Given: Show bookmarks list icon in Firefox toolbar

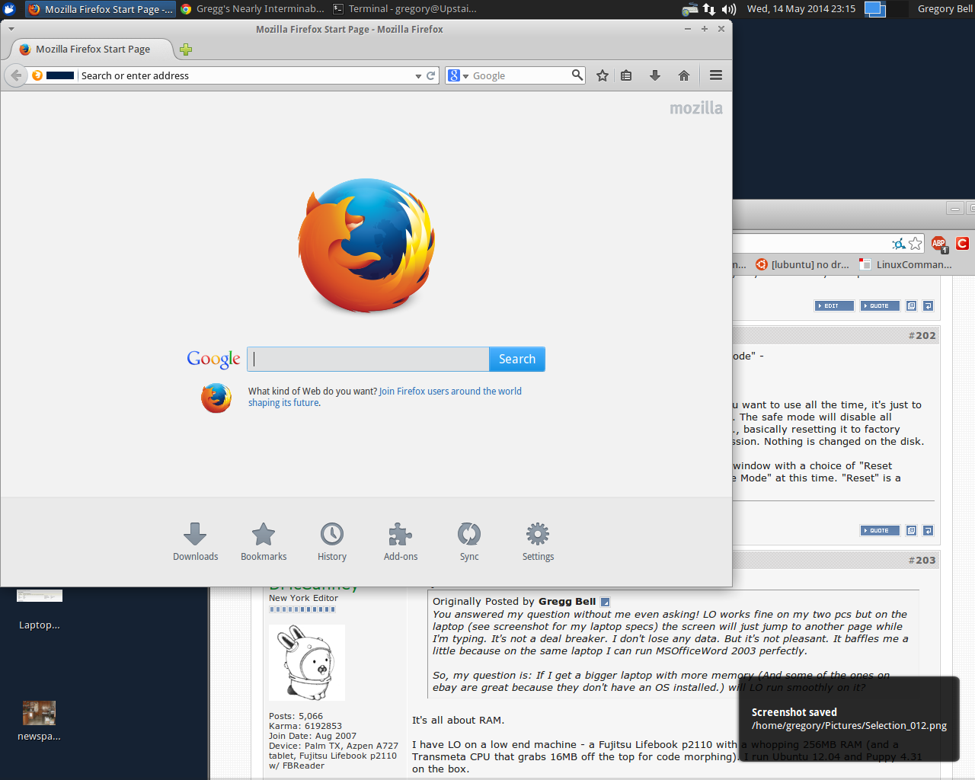Looking at the screenshot, I should coord(626,75).
